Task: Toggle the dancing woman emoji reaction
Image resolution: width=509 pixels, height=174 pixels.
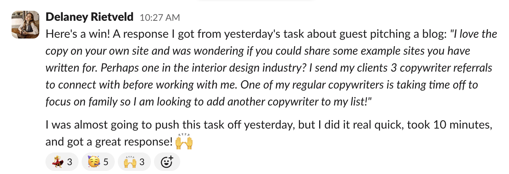Action: pos(62,162)
